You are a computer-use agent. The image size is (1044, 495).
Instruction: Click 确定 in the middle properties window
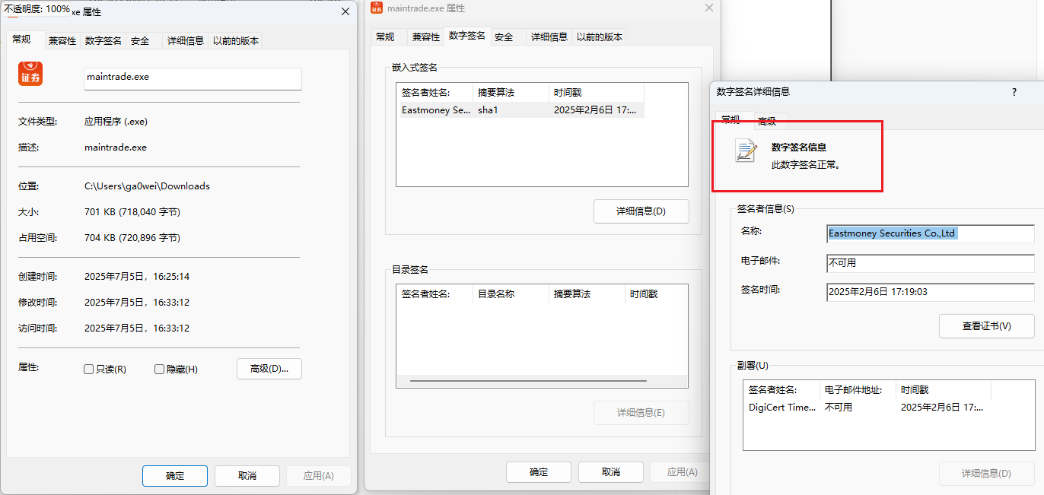(539, 472)
